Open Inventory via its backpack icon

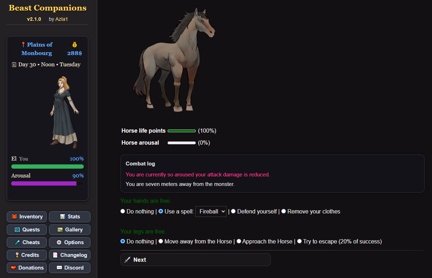click(14, 217)
